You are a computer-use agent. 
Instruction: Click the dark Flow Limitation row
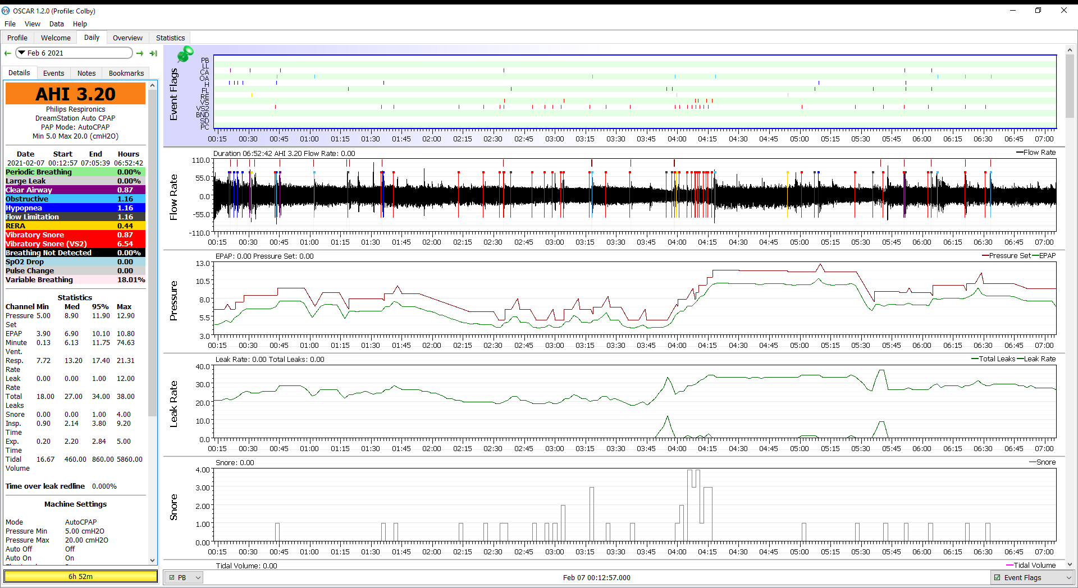point(75,217)
